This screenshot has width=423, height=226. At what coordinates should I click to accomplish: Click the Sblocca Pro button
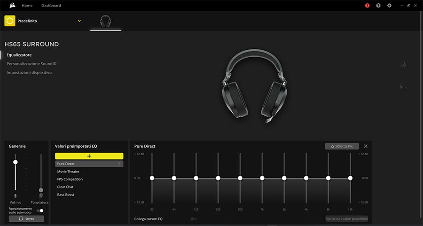[x=342, y=146]
